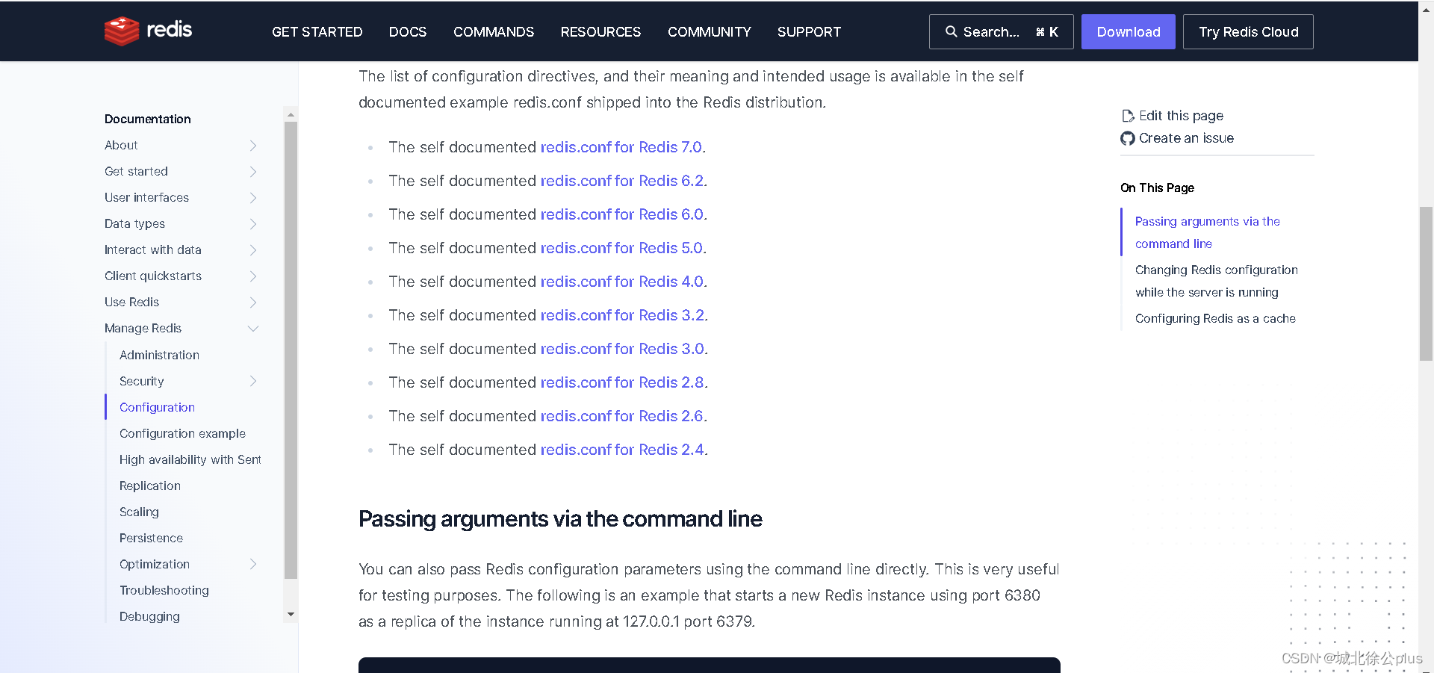The width and height of the screenshot is (1434, 673).
Task: Open redis.conf for Redis 2.4 link
Action: click(622, 450)
